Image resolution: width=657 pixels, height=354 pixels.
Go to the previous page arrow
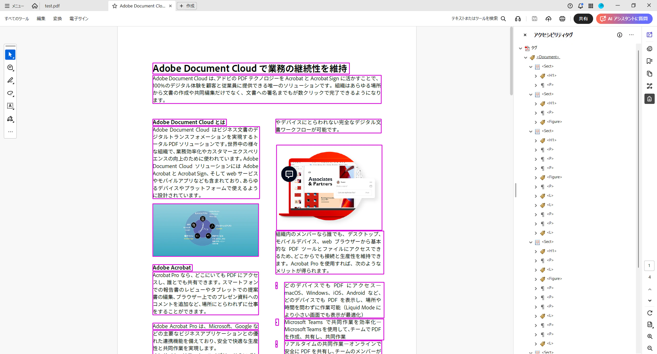coord(650,289)
